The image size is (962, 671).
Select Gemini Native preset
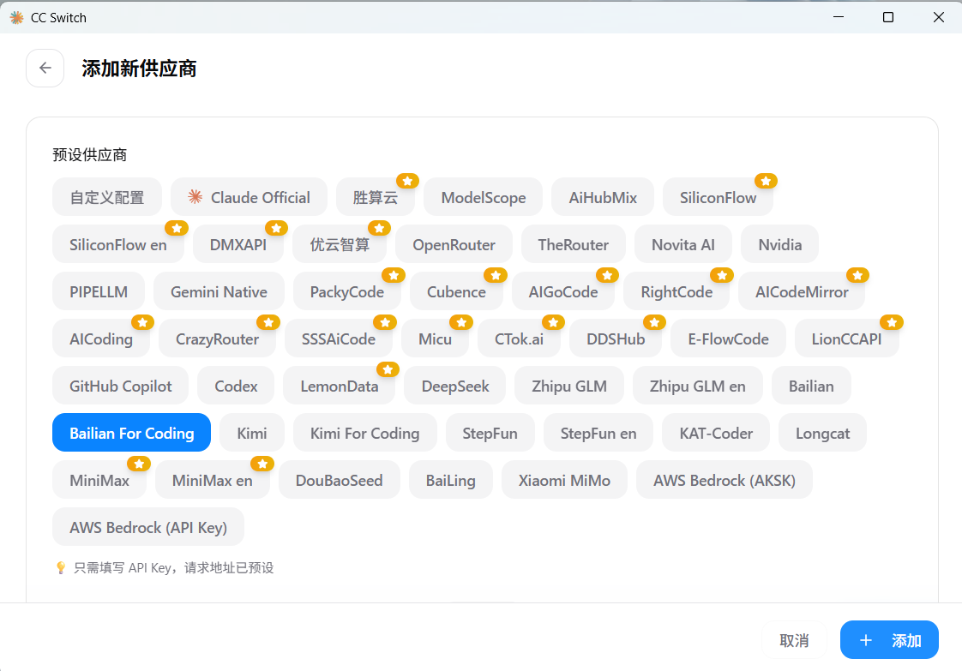(x=219, y=292)
